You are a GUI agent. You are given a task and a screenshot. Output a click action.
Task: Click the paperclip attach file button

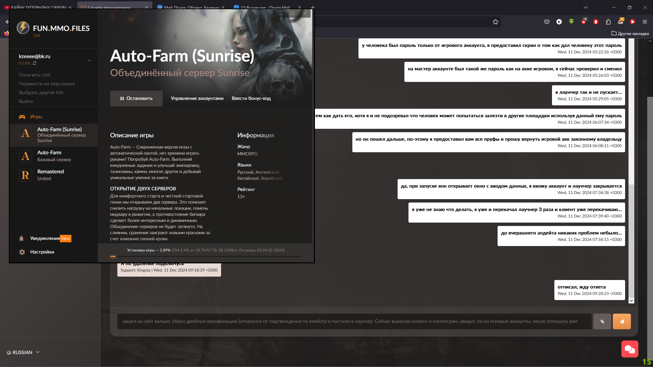tap(602, 321)
